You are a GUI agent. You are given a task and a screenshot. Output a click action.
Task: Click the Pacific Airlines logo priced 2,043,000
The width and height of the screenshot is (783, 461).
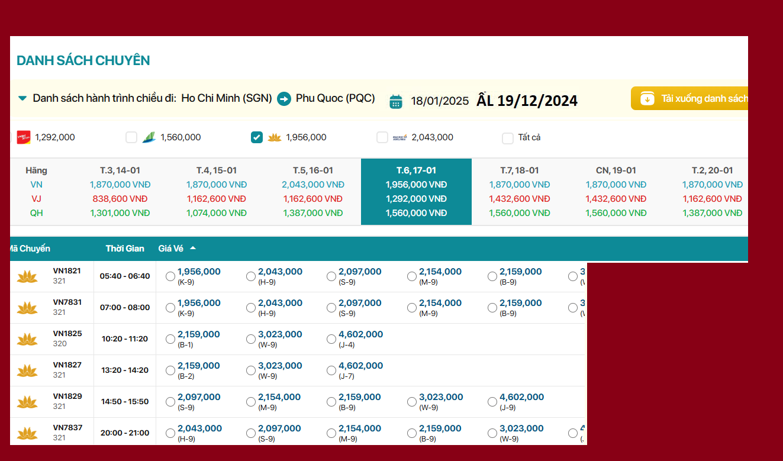(399, 137)
